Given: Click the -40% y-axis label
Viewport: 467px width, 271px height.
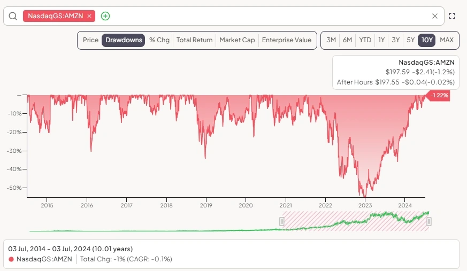Looking at the screenshot, I should 13,169.
